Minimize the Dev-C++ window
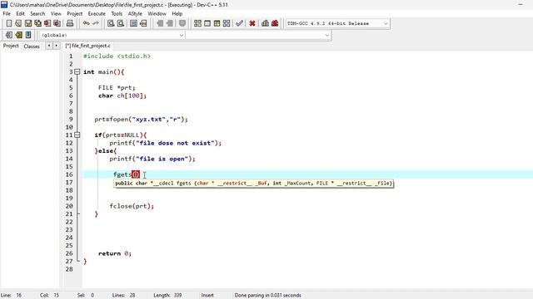 pyautogui.click(x=521, y=5)
